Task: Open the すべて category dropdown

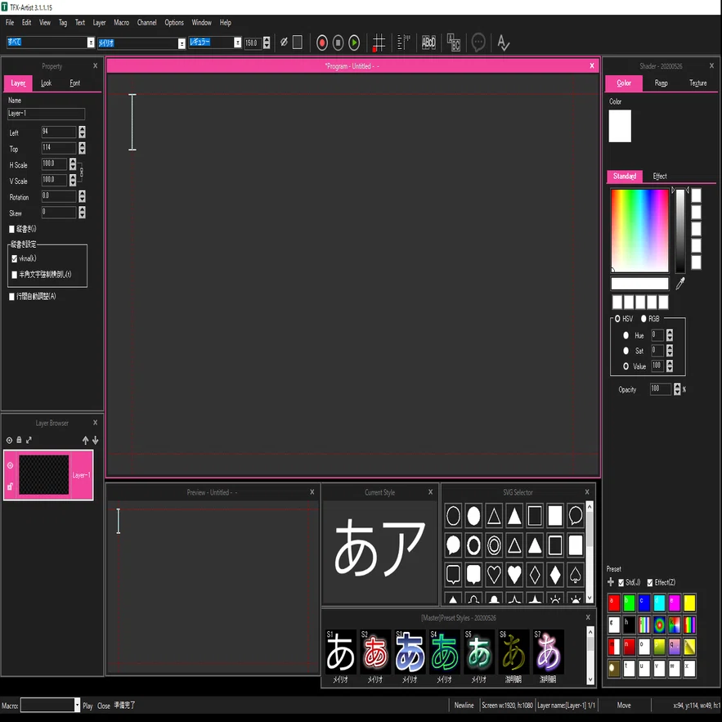Action: 91,43
